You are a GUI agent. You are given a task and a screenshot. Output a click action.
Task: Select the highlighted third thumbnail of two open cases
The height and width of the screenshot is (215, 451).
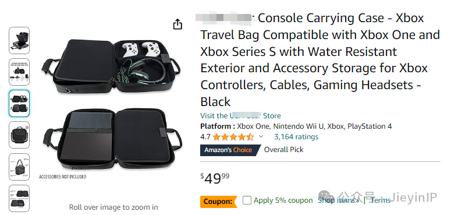point(19,103)
